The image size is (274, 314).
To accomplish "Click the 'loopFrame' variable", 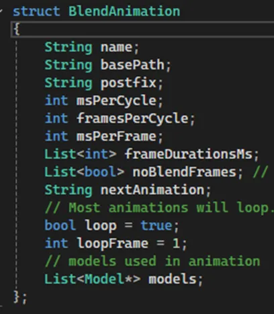I will click(112, 243).
